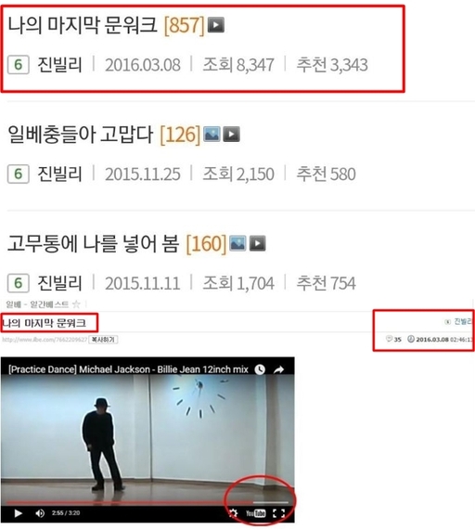Viewport: 475px width, 530px height.
Task: Click the image icon beside 고무통에 나를 넣어 봄
Action: point(237,243)
